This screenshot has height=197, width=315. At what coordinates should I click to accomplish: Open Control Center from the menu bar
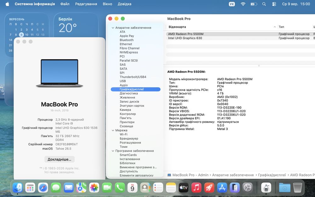point(274,4)
